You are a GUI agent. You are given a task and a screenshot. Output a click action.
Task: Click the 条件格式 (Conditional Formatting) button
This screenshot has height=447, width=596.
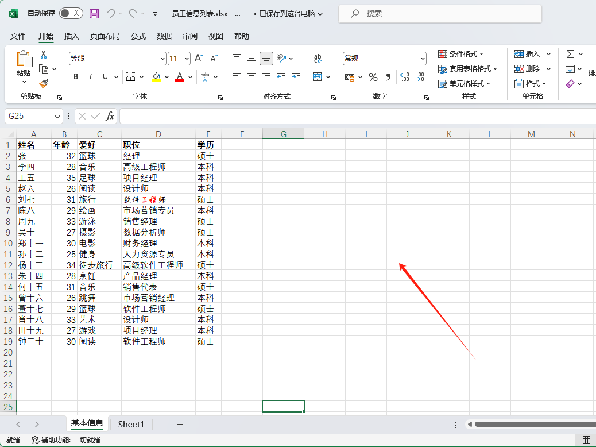coord(460,54)
